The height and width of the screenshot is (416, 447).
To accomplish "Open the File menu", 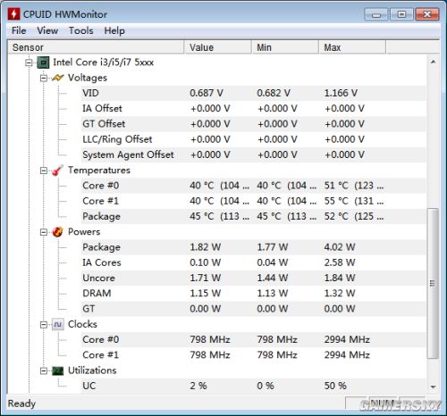I will 19,30.
